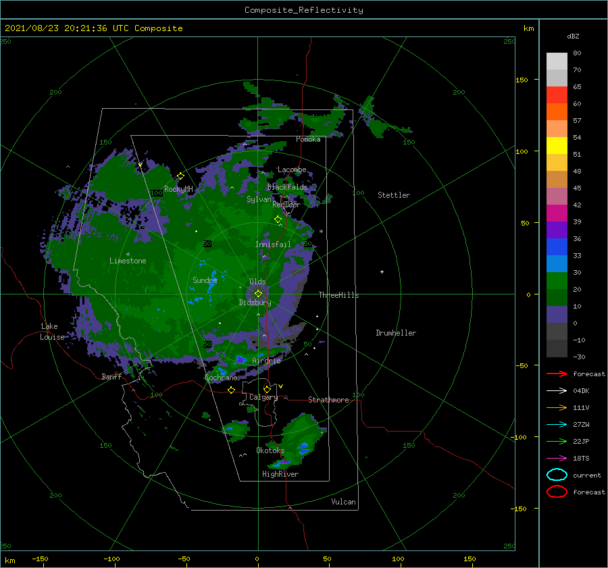Click the white plus marker north of Drumheller
The height and width of the screenshot is (568, 608).
[382, 272]
